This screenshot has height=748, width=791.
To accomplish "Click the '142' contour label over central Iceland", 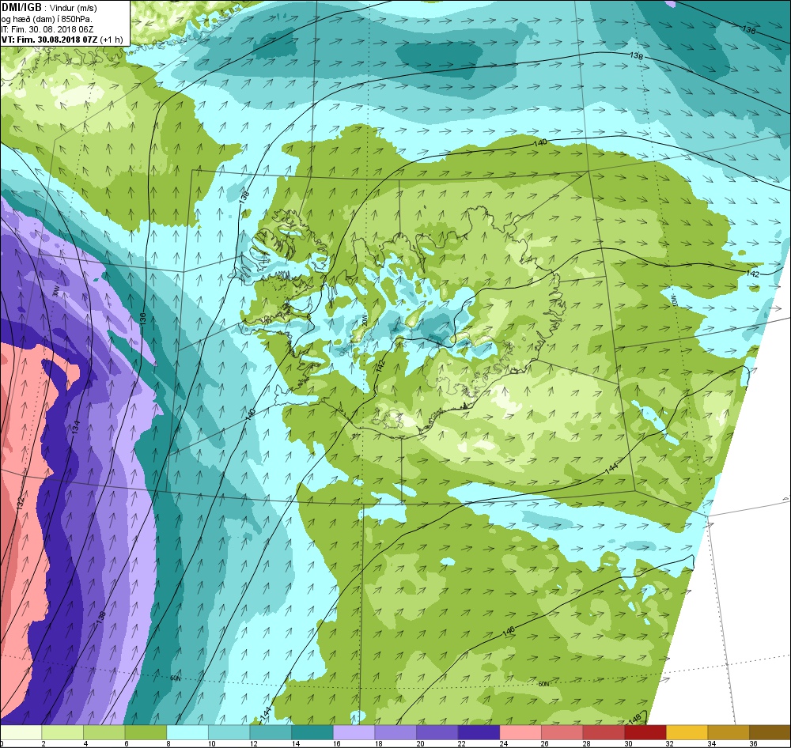I will (381, 366).
